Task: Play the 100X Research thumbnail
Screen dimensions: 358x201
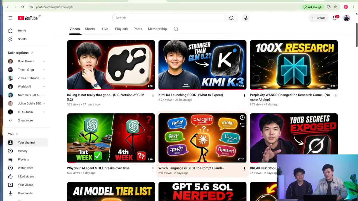Action: (294, 65)
